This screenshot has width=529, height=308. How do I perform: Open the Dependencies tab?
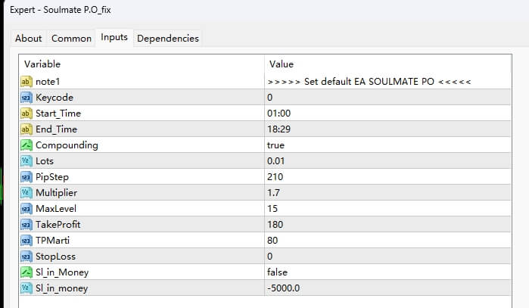click(168, 38)
